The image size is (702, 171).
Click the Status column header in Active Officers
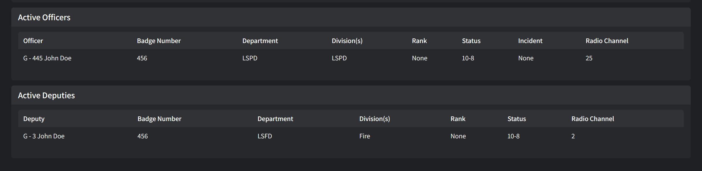(x=471, y=41)
